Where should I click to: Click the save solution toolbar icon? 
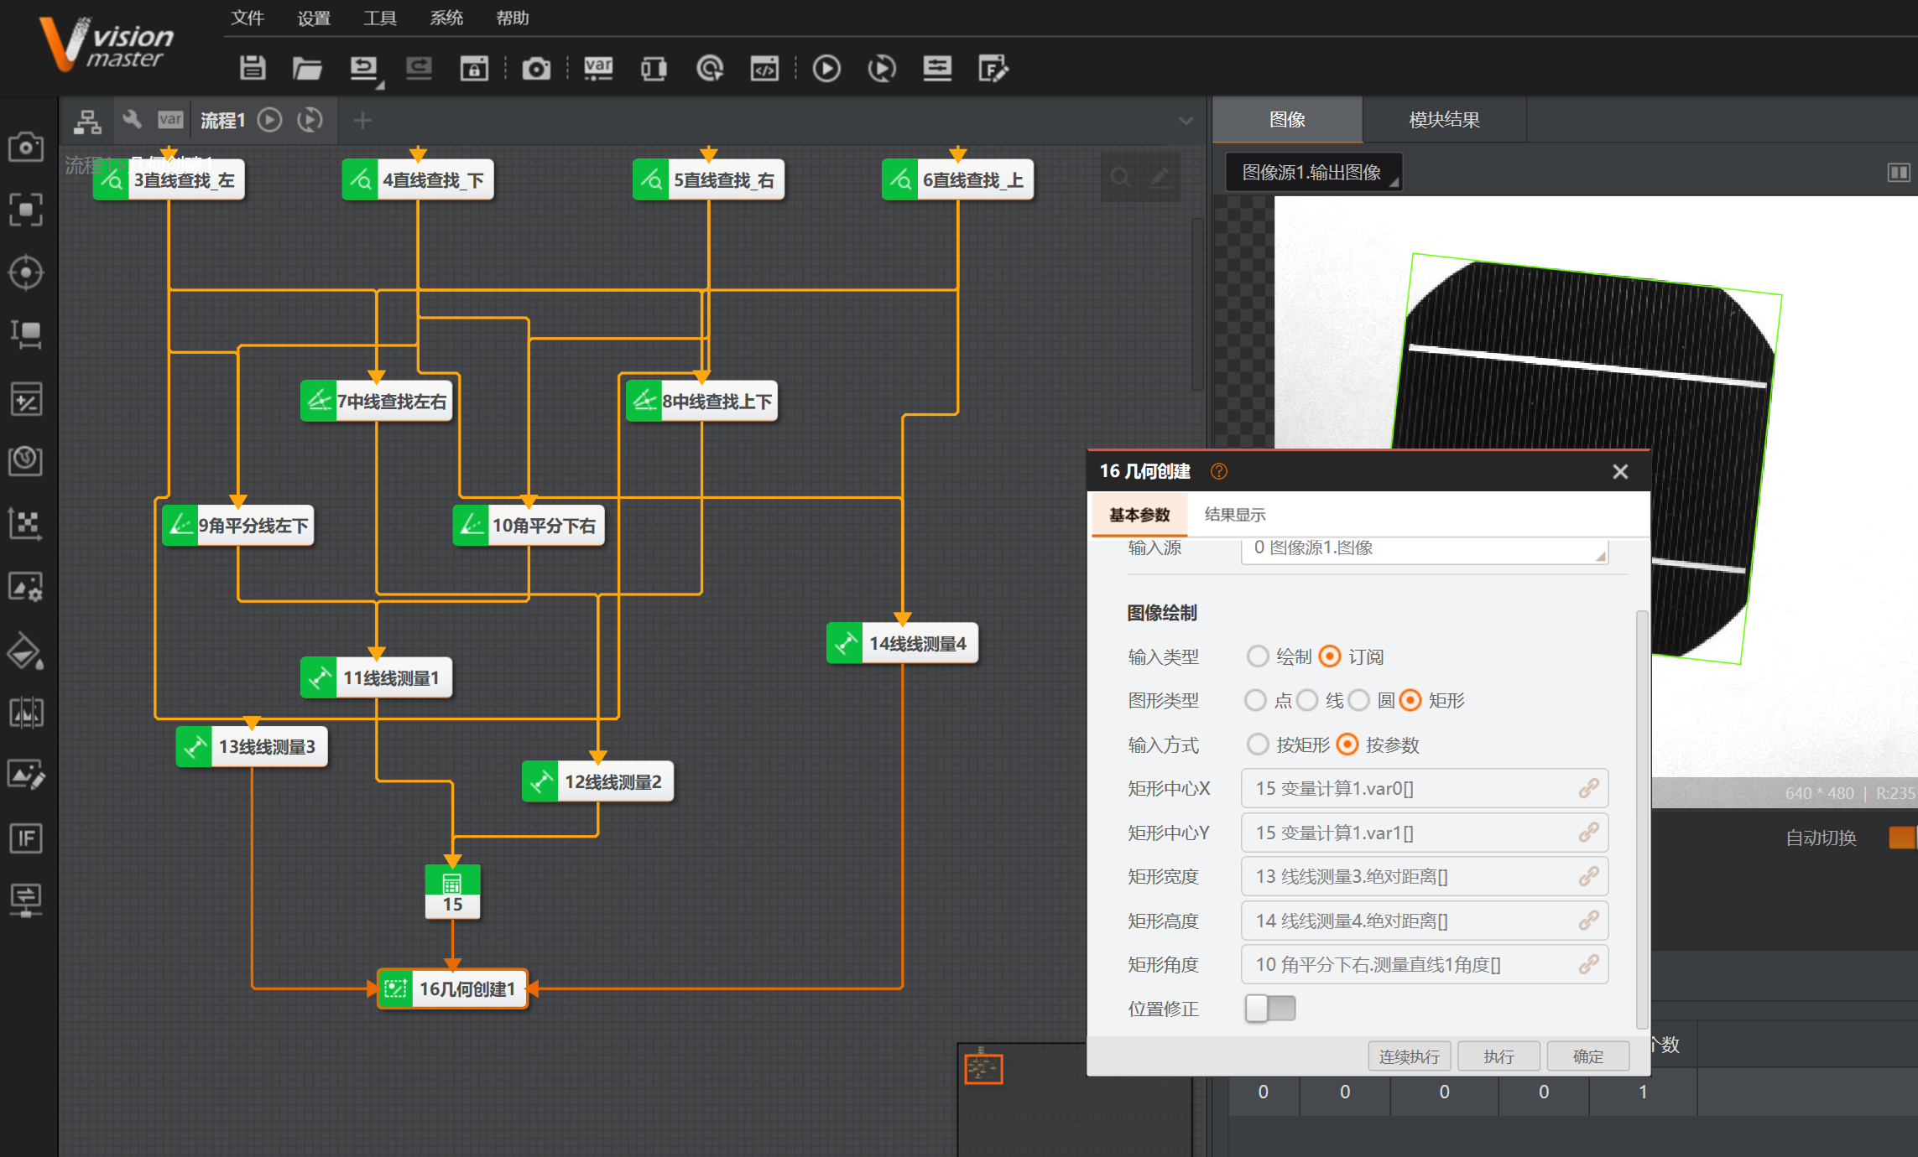252,69
